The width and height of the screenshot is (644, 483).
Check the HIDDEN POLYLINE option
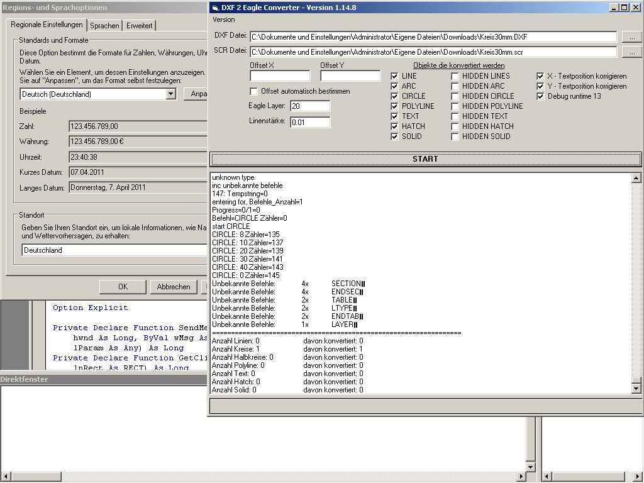point(455,106)
